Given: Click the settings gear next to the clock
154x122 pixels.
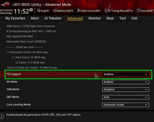Looking at the screenshot, I should [31, 10].
